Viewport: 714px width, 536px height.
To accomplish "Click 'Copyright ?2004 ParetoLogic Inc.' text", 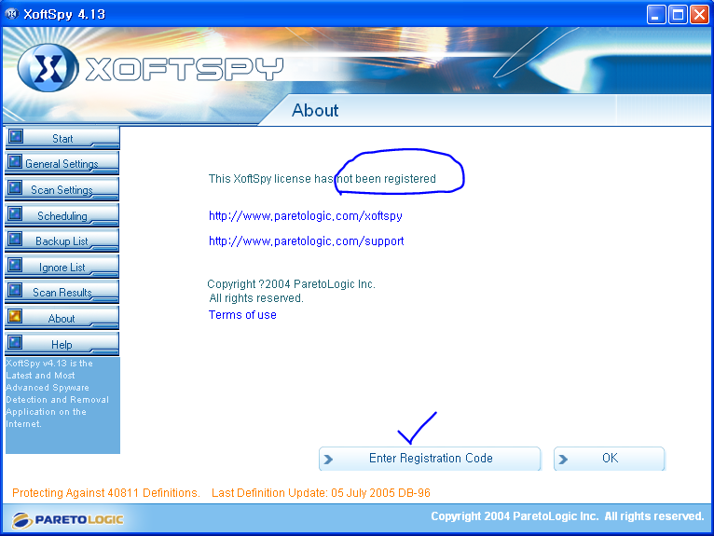I will (292, 284).
